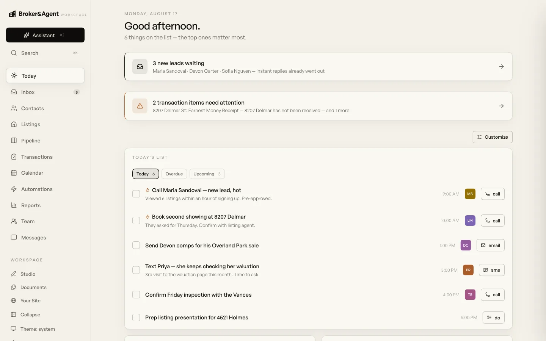
Task: Switch to the Overdue tab
Action: click(x=174, y=174)
